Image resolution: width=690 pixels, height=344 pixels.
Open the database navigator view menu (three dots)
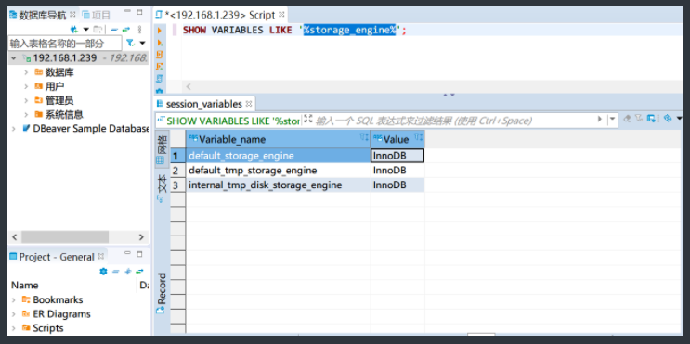tap(140, 30)
